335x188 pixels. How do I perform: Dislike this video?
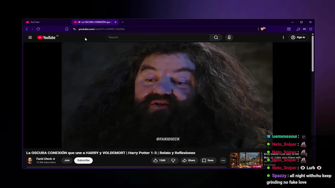coord(173,160)
